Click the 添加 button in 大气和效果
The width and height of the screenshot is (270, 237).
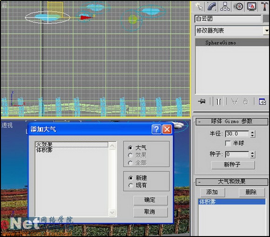(x=212, y=192)
